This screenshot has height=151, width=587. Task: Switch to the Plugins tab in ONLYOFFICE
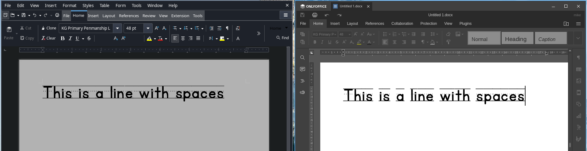pos(466,24)
